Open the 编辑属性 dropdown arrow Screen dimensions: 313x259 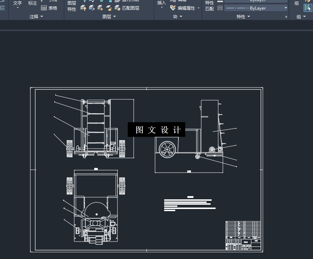199,8
